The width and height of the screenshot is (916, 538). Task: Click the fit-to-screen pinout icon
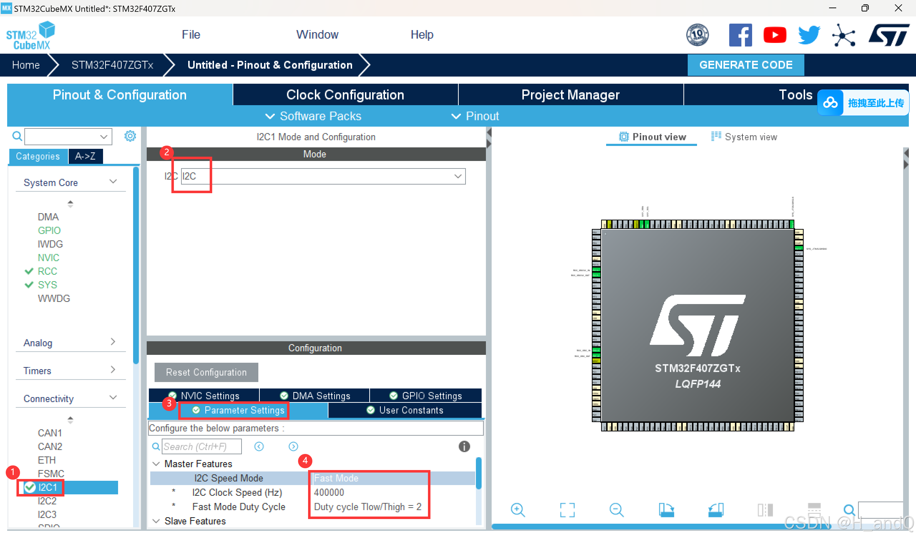click(x=567, y=510)
